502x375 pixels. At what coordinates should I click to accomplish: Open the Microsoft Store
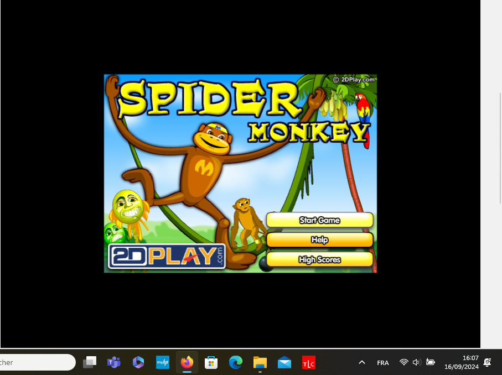tap(211, 362)
